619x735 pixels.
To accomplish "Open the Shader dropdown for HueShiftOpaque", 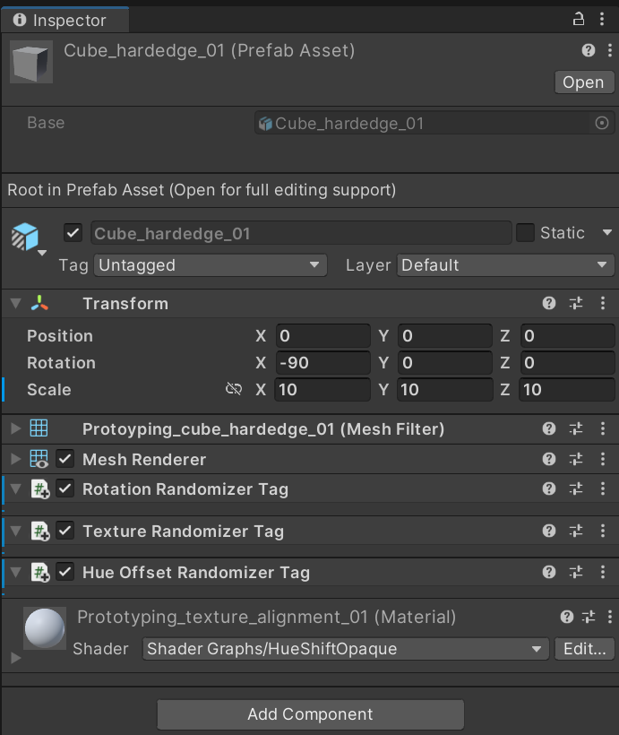I will [x=346, y=649].
